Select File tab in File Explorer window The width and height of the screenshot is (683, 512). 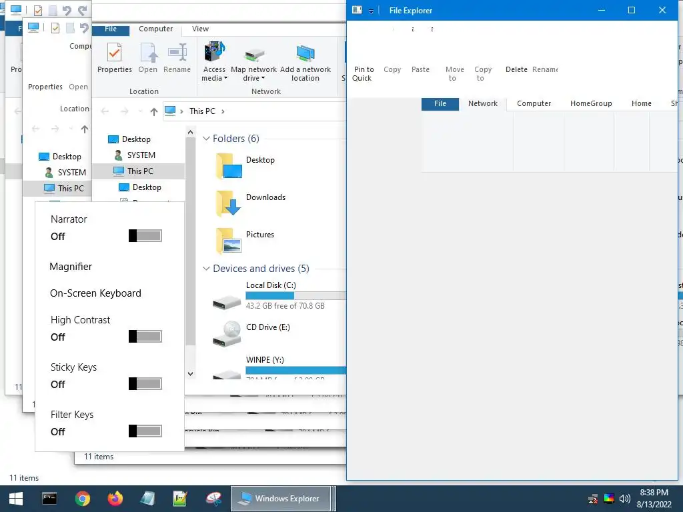coord(440,103)
